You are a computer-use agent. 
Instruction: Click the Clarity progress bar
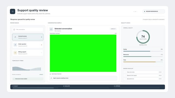pos(143,51)
